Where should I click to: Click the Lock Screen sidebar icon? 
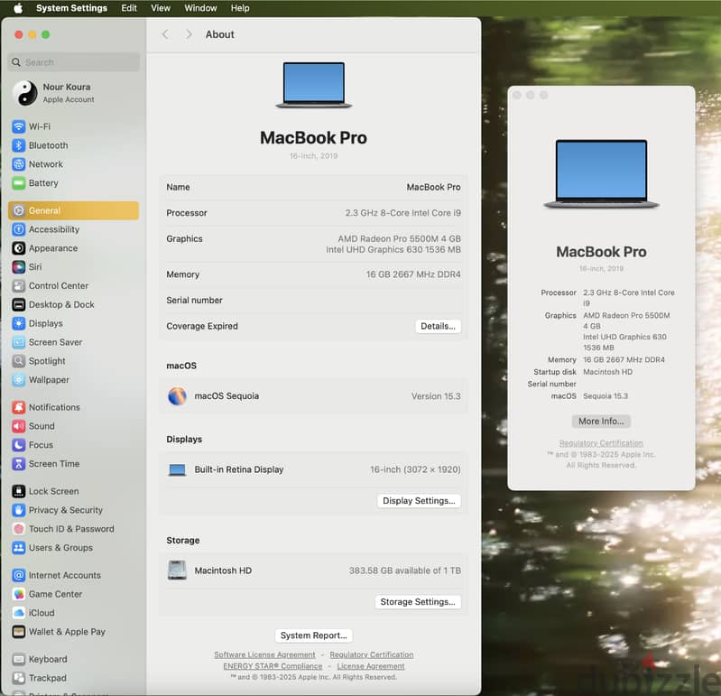18,492
